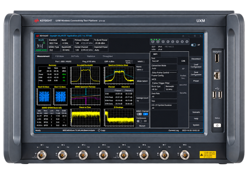Select the third RF port status icon
The height and width of the screenshot is (171, 248).
coord(163,42)
